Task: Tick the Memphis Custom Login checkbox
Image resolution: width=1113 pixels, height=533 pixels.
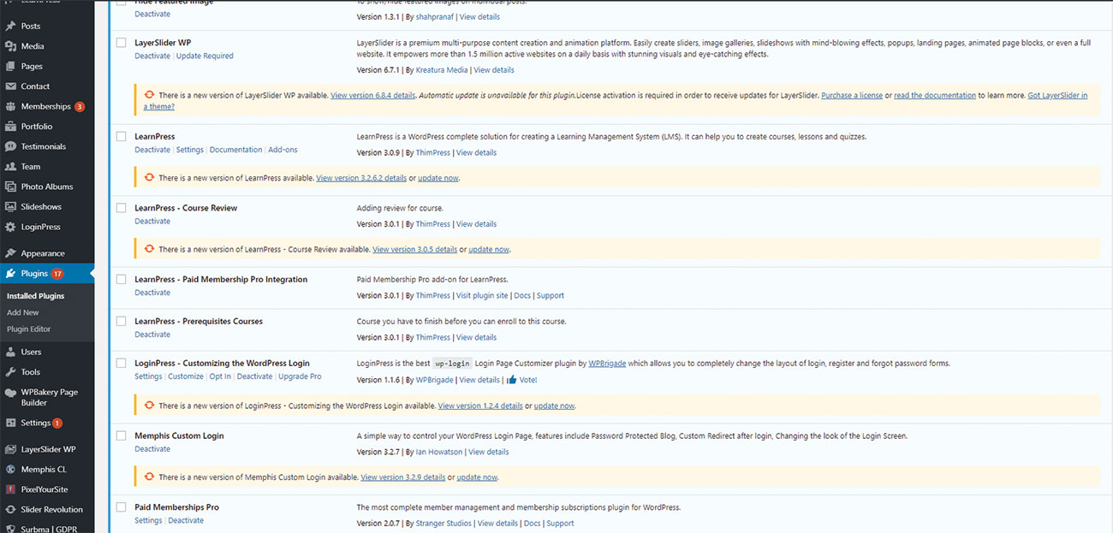Action: [x=121, y=435]
